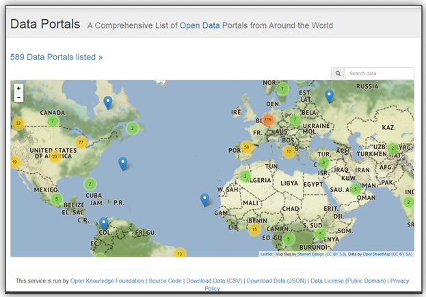
Task: Open the 32 cluster in western Canada
Action: (18, 124)
